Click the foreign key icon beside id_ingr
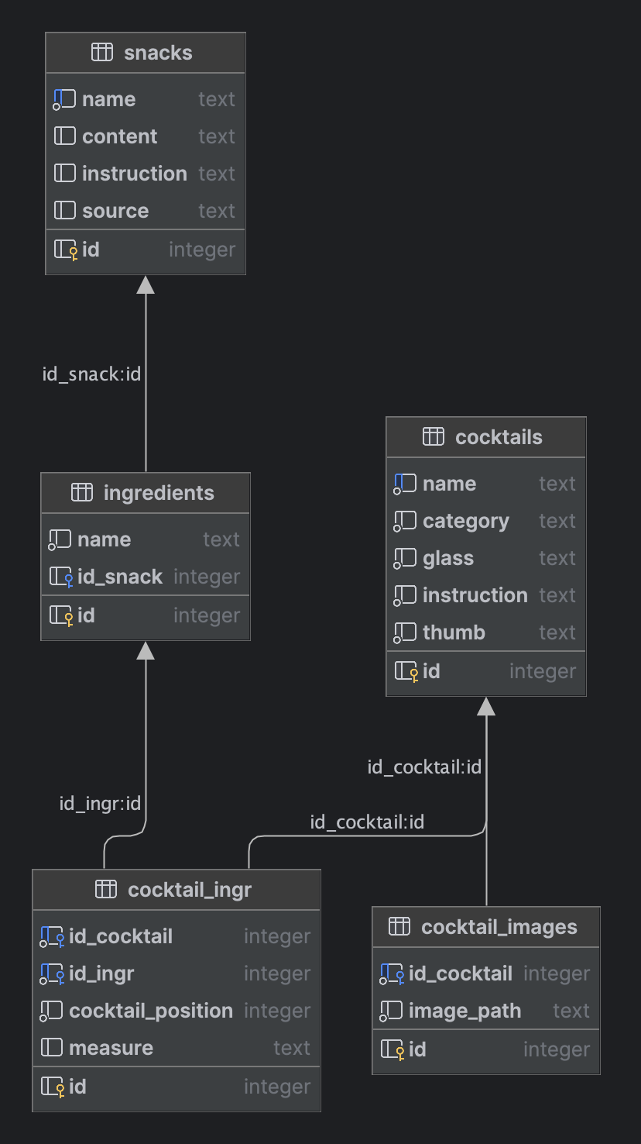 coord(52,974)
